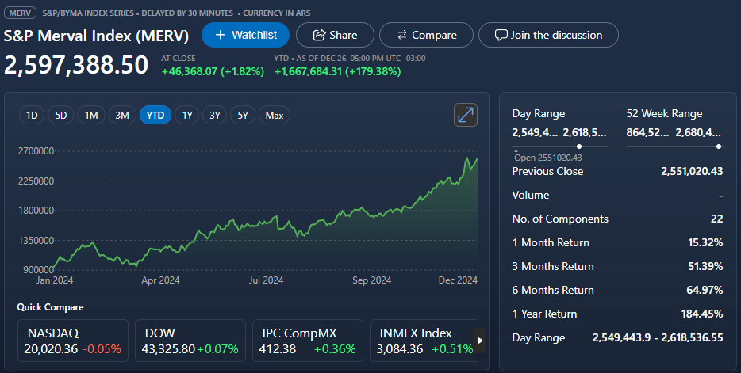Screen dimensions: 741x373
Task: Select the 1D chart range
Action: pos(33,116)
